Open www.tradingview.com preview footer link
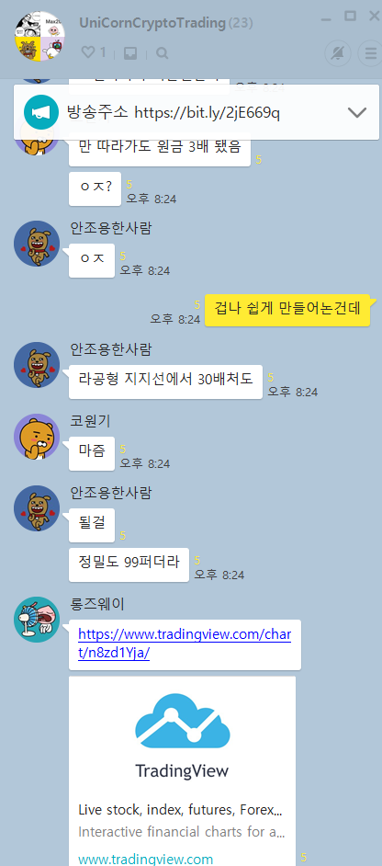 (x=146, y=859)
